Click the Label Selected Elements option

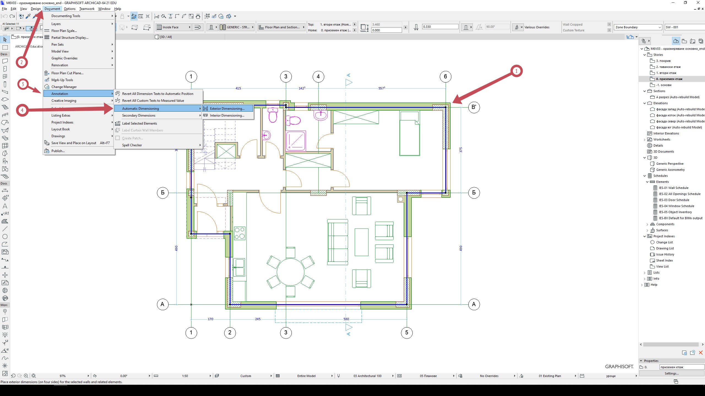(x=139, y=123)
